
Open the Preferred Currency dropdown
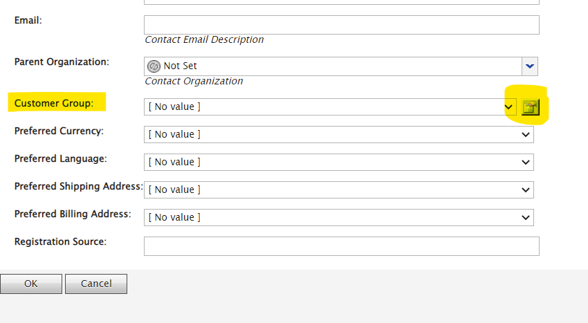[x=526, y=135]
